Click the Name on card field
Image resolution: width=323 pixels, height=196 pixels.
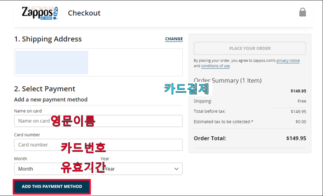coord(98,121)
